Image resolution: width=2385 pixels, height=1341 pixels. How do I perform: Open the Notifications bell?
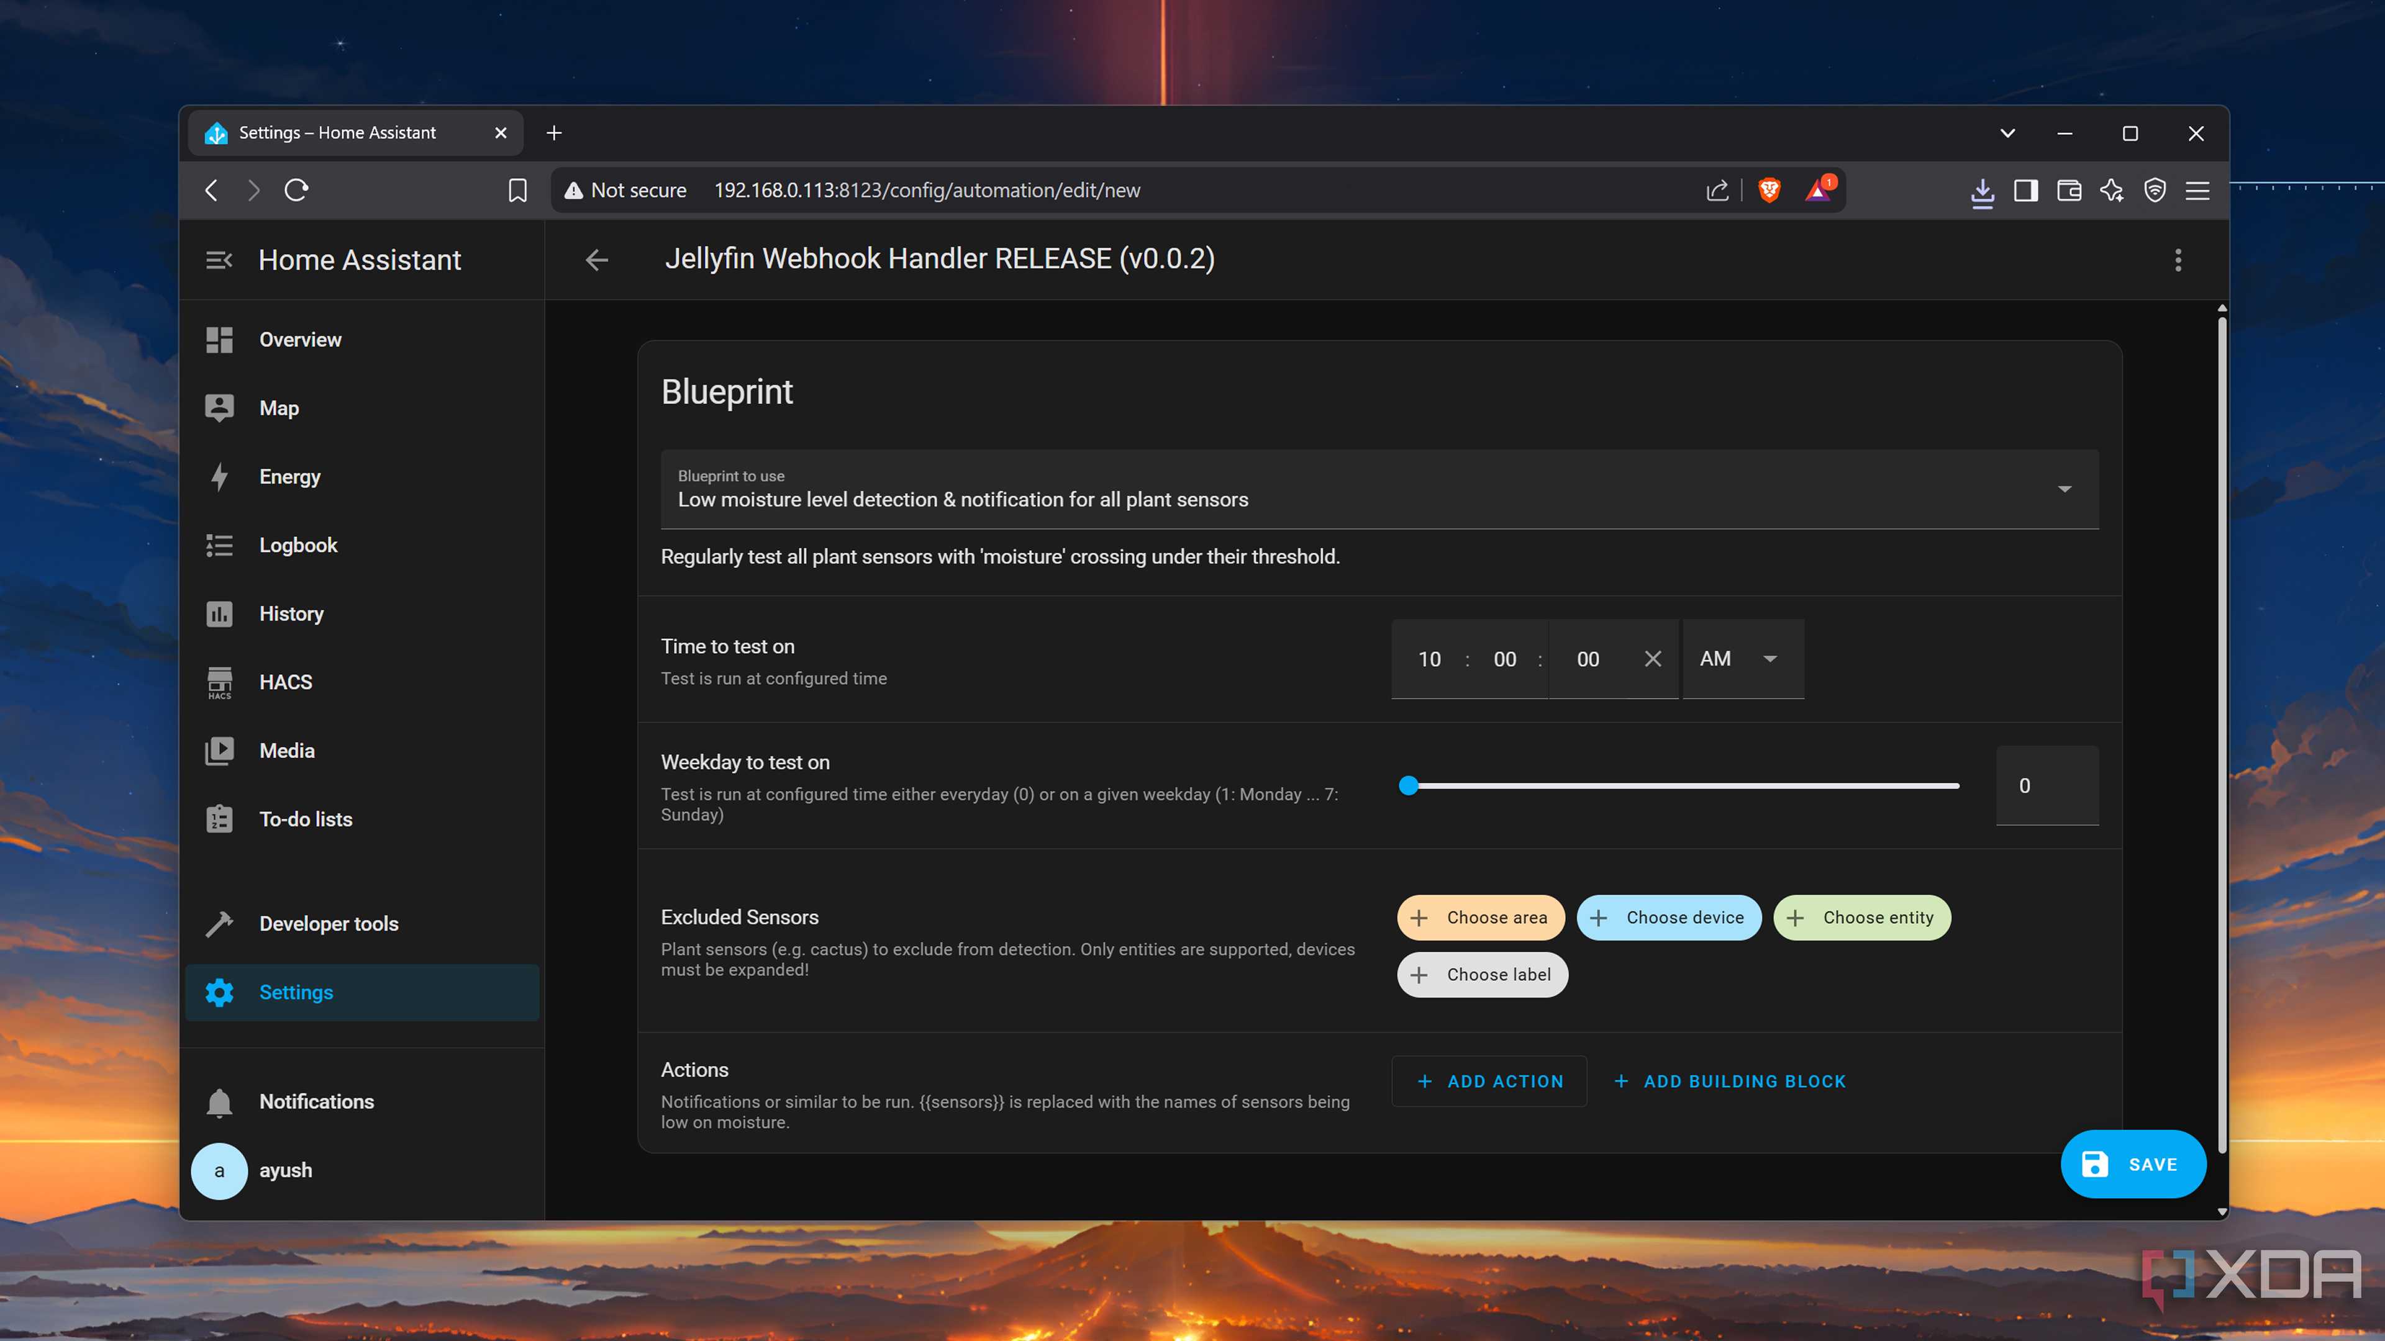click(x=219, y=1101)
